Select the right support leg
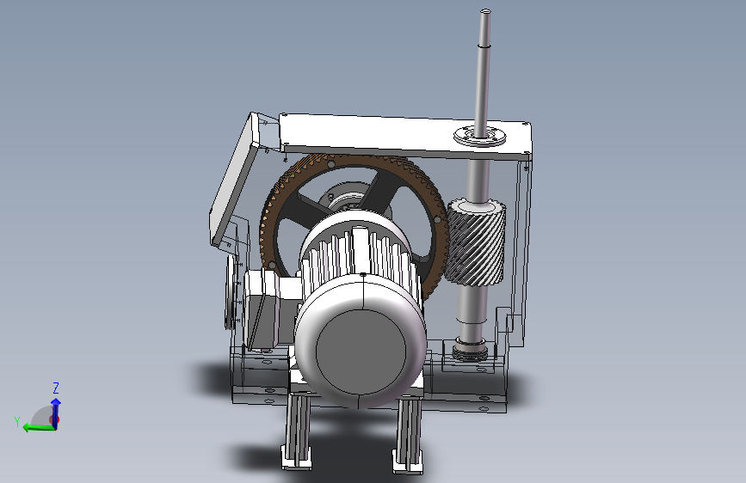Screen dimensions: 746x483 pos(408,437)
